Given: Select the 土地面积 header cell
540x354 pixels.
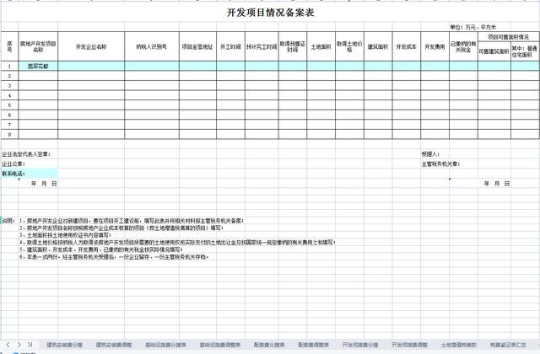Looking at the screenshot, I should [321, 46].
